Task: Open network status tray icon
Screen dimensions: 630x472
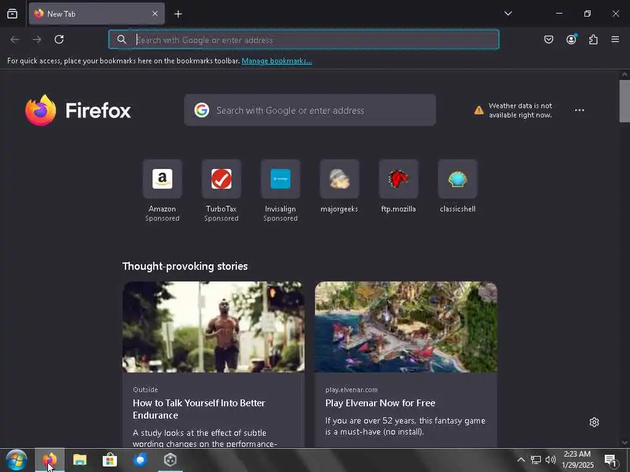Action: [536, 460]
